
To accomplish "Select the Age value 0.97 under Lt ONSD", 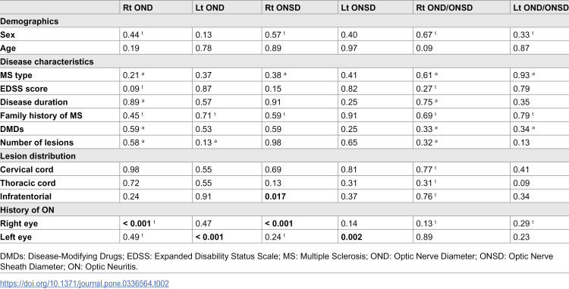I will tap(349, 49).
